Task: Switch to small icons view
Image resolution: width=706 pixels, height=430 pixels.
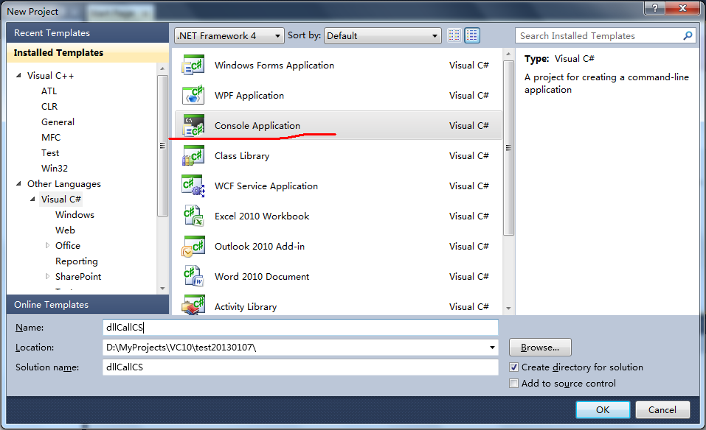Action: (454, 35)
